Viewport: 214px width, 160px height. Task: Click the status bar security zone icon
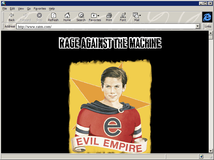pos(201,157)
